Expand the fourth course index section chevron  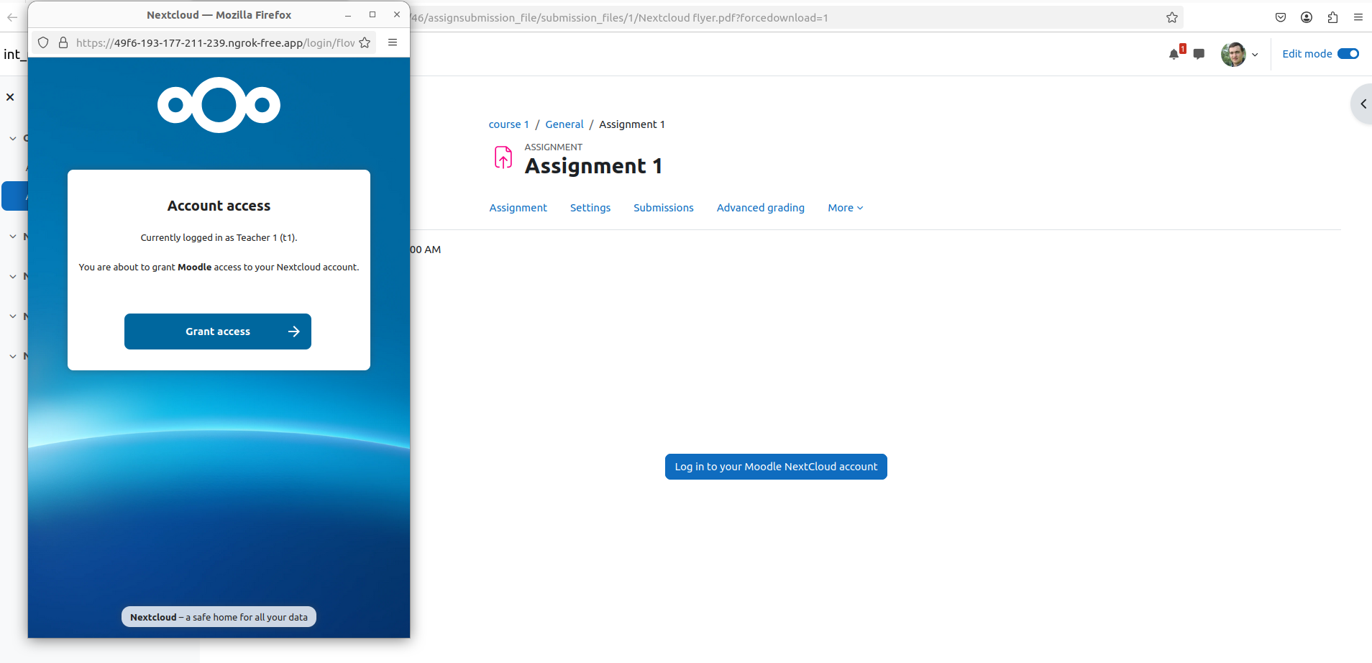point(13,316)
